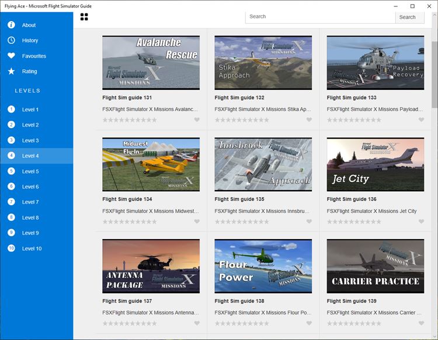Image resolution: width=438 pixels, height=340 pixels.
Task: Click the Rating star icon in sidebar
Action: click(x=11, y=71)
